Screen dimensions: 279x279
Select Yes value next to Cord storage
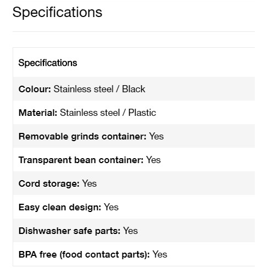(89, 183)
